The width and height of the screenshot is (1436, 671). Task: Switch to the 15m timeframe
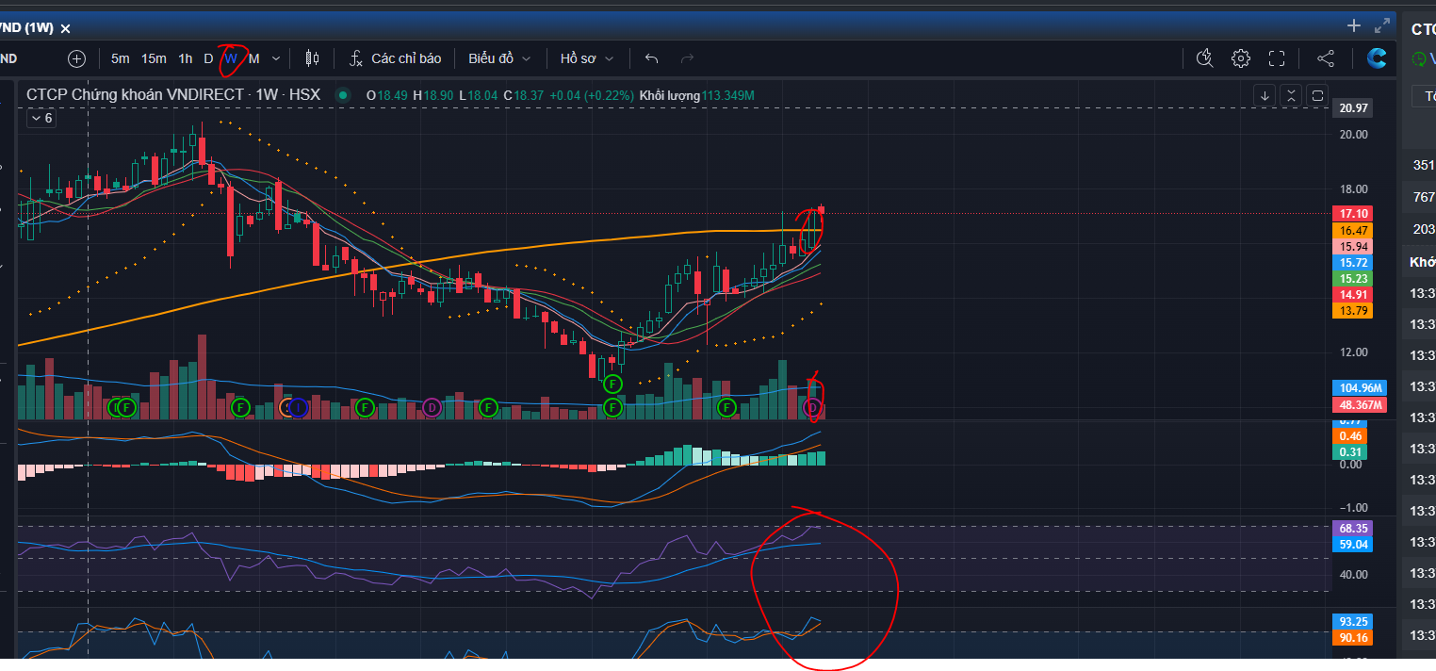[x=154, y=58]
